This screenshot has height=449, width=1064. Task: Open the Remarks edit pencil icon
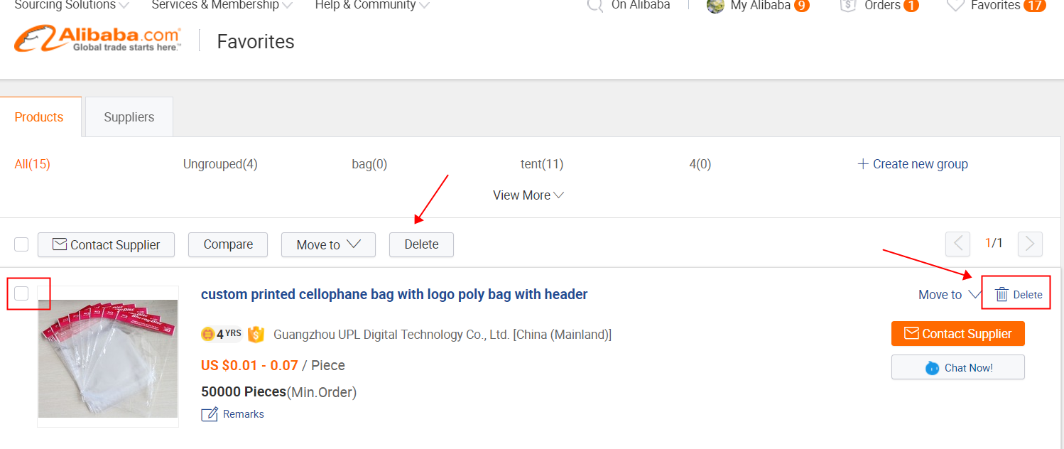(209, 414)
